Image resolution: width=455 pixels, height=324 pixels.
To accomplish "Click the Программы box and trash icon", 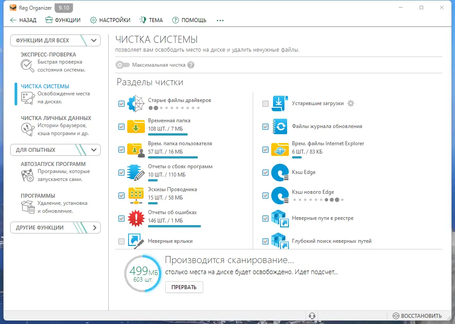I will (x=27, y=207).
